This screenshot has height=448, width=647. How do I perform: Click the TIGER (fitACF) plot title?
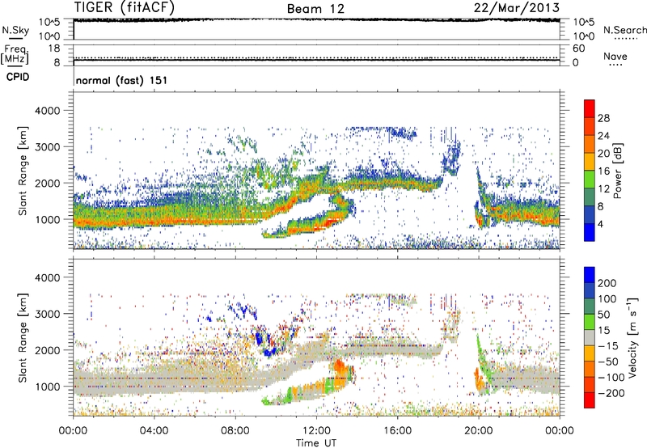[125, 7]
